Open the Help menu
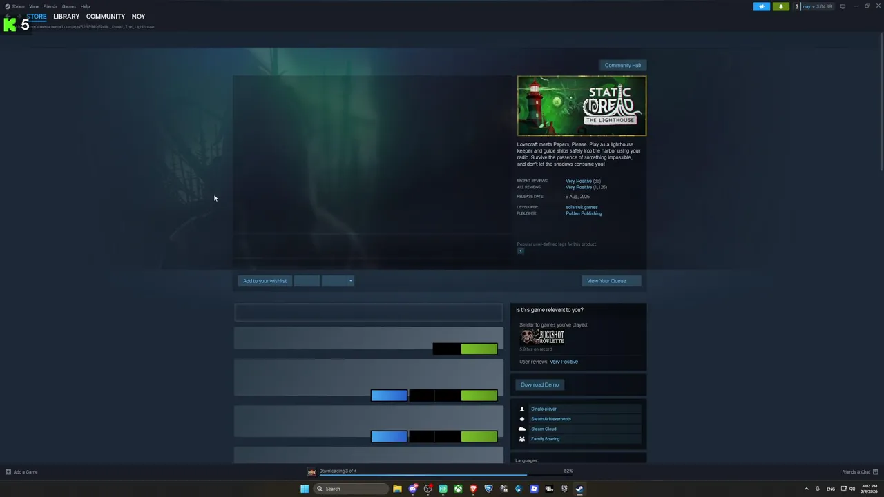Image resolution: width=884 pixels, height=497 pixels. [85, 6]
